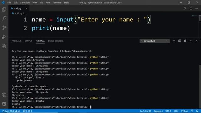201x113 pixels.
Task: Open the Source Control view
Action: (x=4, y=28)
